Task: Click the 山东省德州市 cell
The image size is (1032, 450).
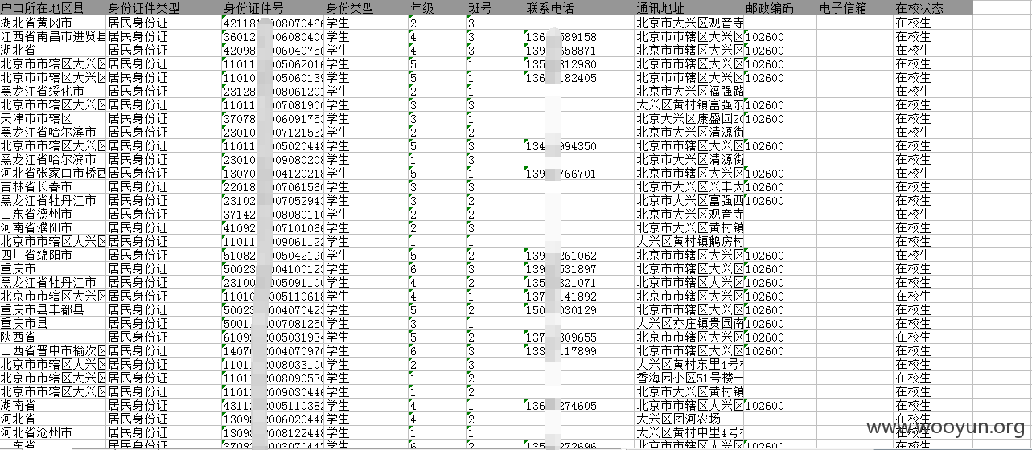Action: pyautogui.click(x=53, y=215)
